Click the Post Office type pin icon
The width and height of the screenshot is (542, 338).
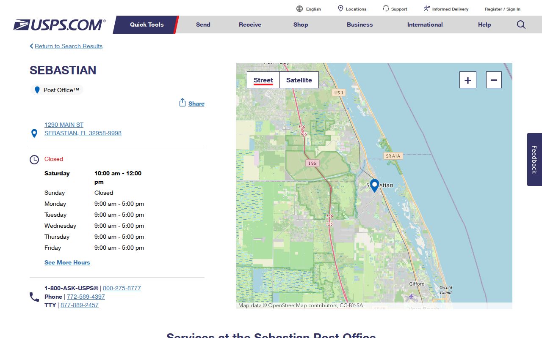(x=37, y=90)
